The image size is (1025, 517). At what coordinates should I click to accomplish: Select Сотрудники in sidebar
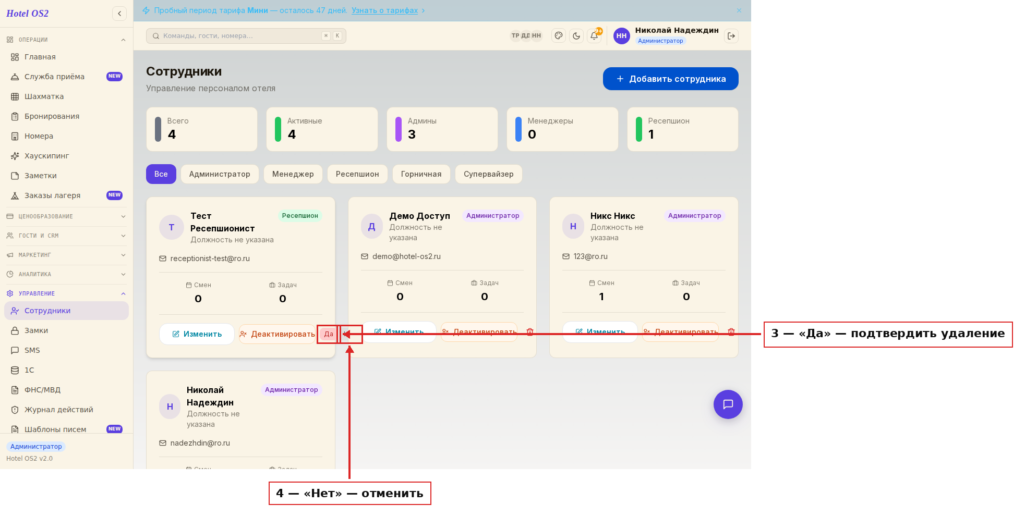pyautogui.click(x=66, y=311)
